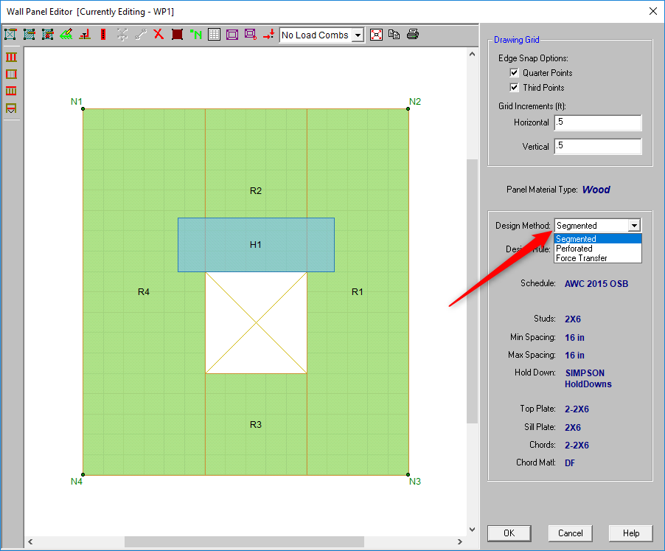Click node N1 on the panel

pos(83,109)
